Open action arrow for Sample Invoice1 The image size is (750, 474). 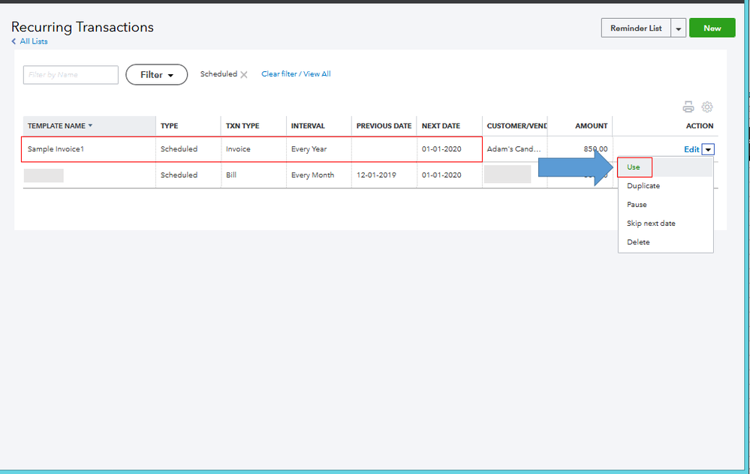coord(708,149)
